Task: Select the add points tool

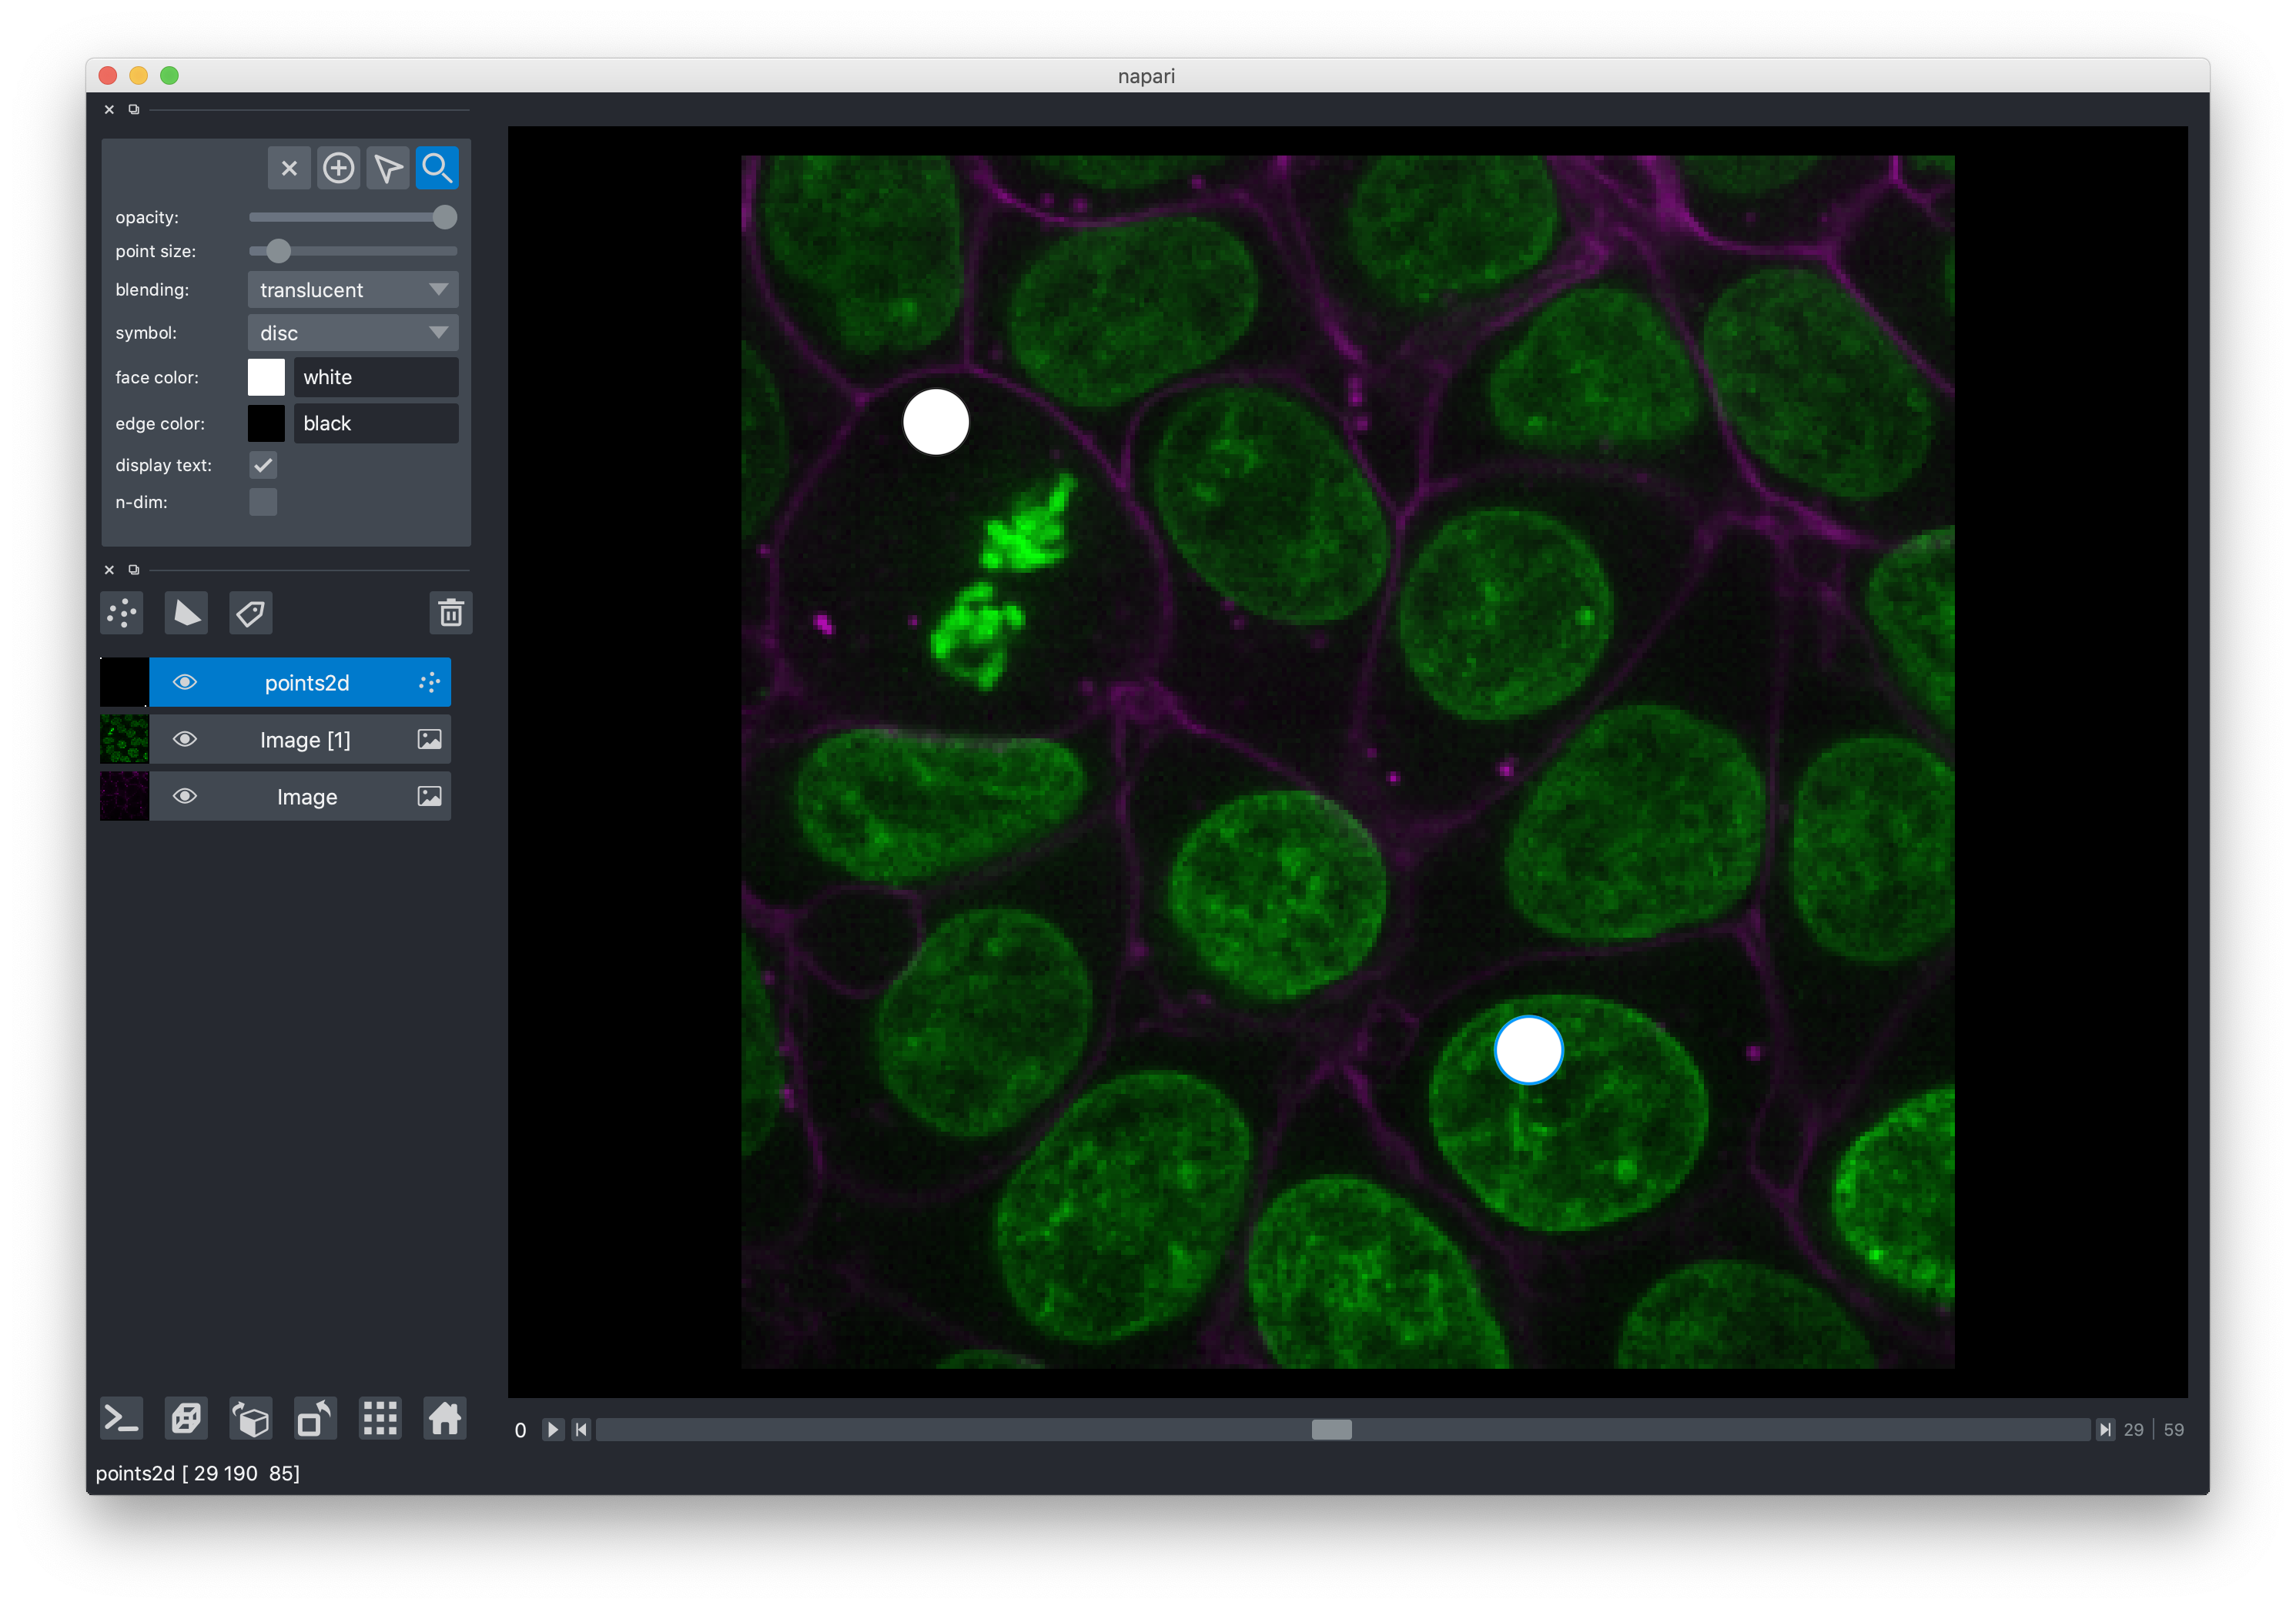Action: point(339,167)
